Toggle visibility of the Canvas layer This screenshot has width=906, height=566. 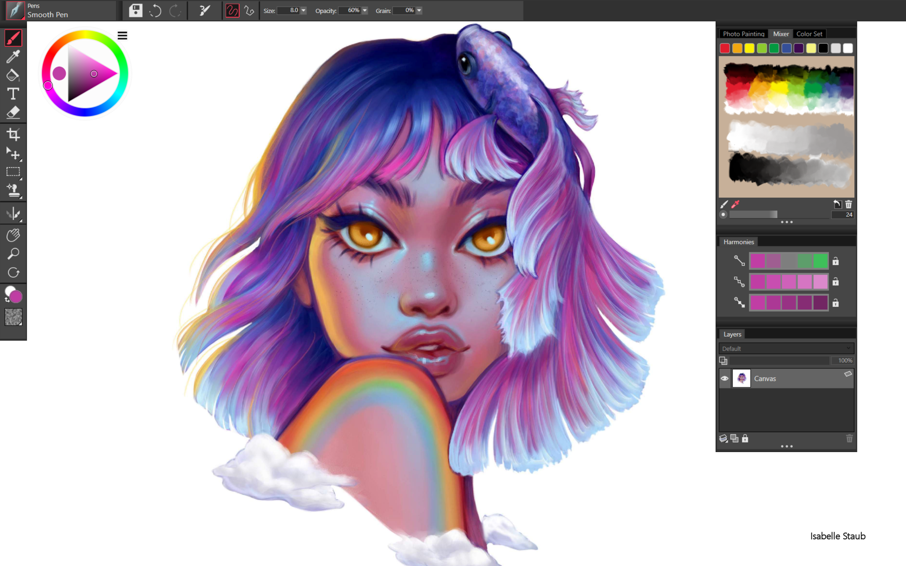[724, 378]
